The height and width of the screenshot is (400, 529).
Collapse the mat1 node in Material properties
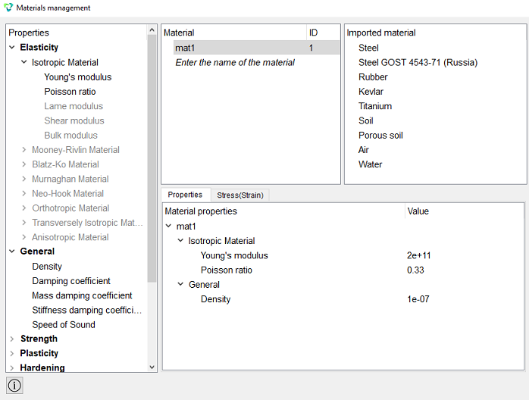point(169,226)
